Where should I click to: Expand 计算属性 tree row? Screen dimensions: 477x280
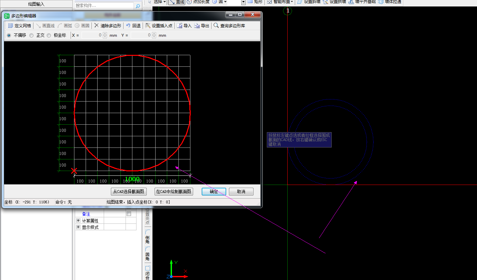(78, 221)
